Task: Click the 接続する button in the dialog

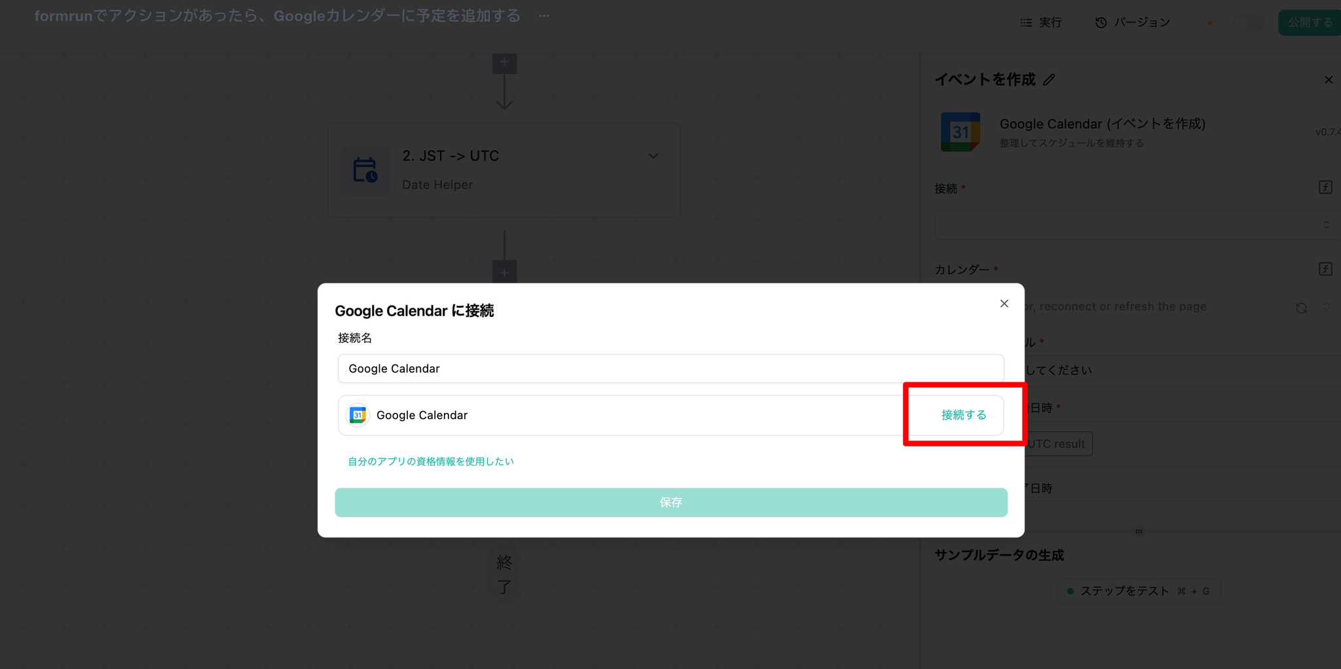Action: 964,415
